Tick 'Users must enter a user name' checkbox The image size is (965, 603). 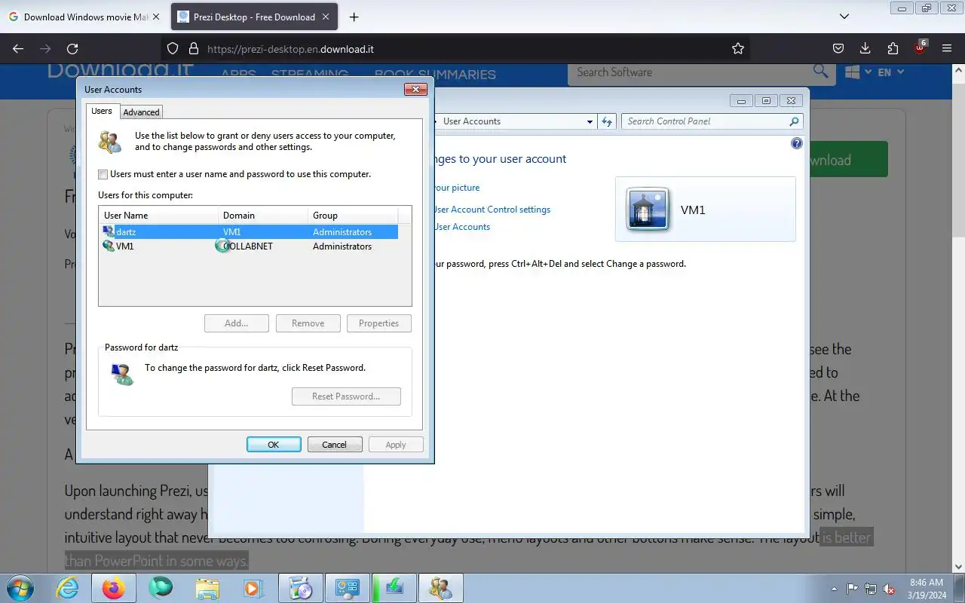pos(103,174)
